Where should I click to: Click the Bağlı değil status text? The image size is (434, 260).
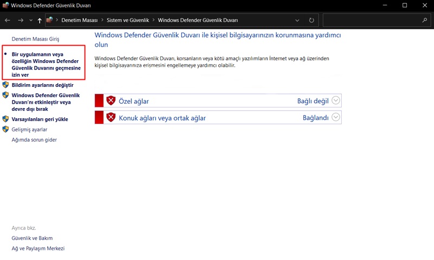(313, 101)
